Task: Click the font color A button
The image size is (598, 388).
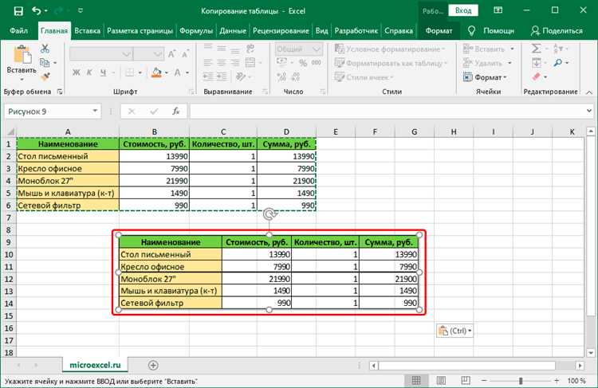Action: [x=177, y=73]
